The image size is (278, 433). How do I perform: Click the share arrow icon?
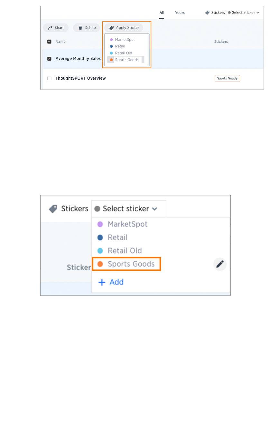tap(50, 28)
